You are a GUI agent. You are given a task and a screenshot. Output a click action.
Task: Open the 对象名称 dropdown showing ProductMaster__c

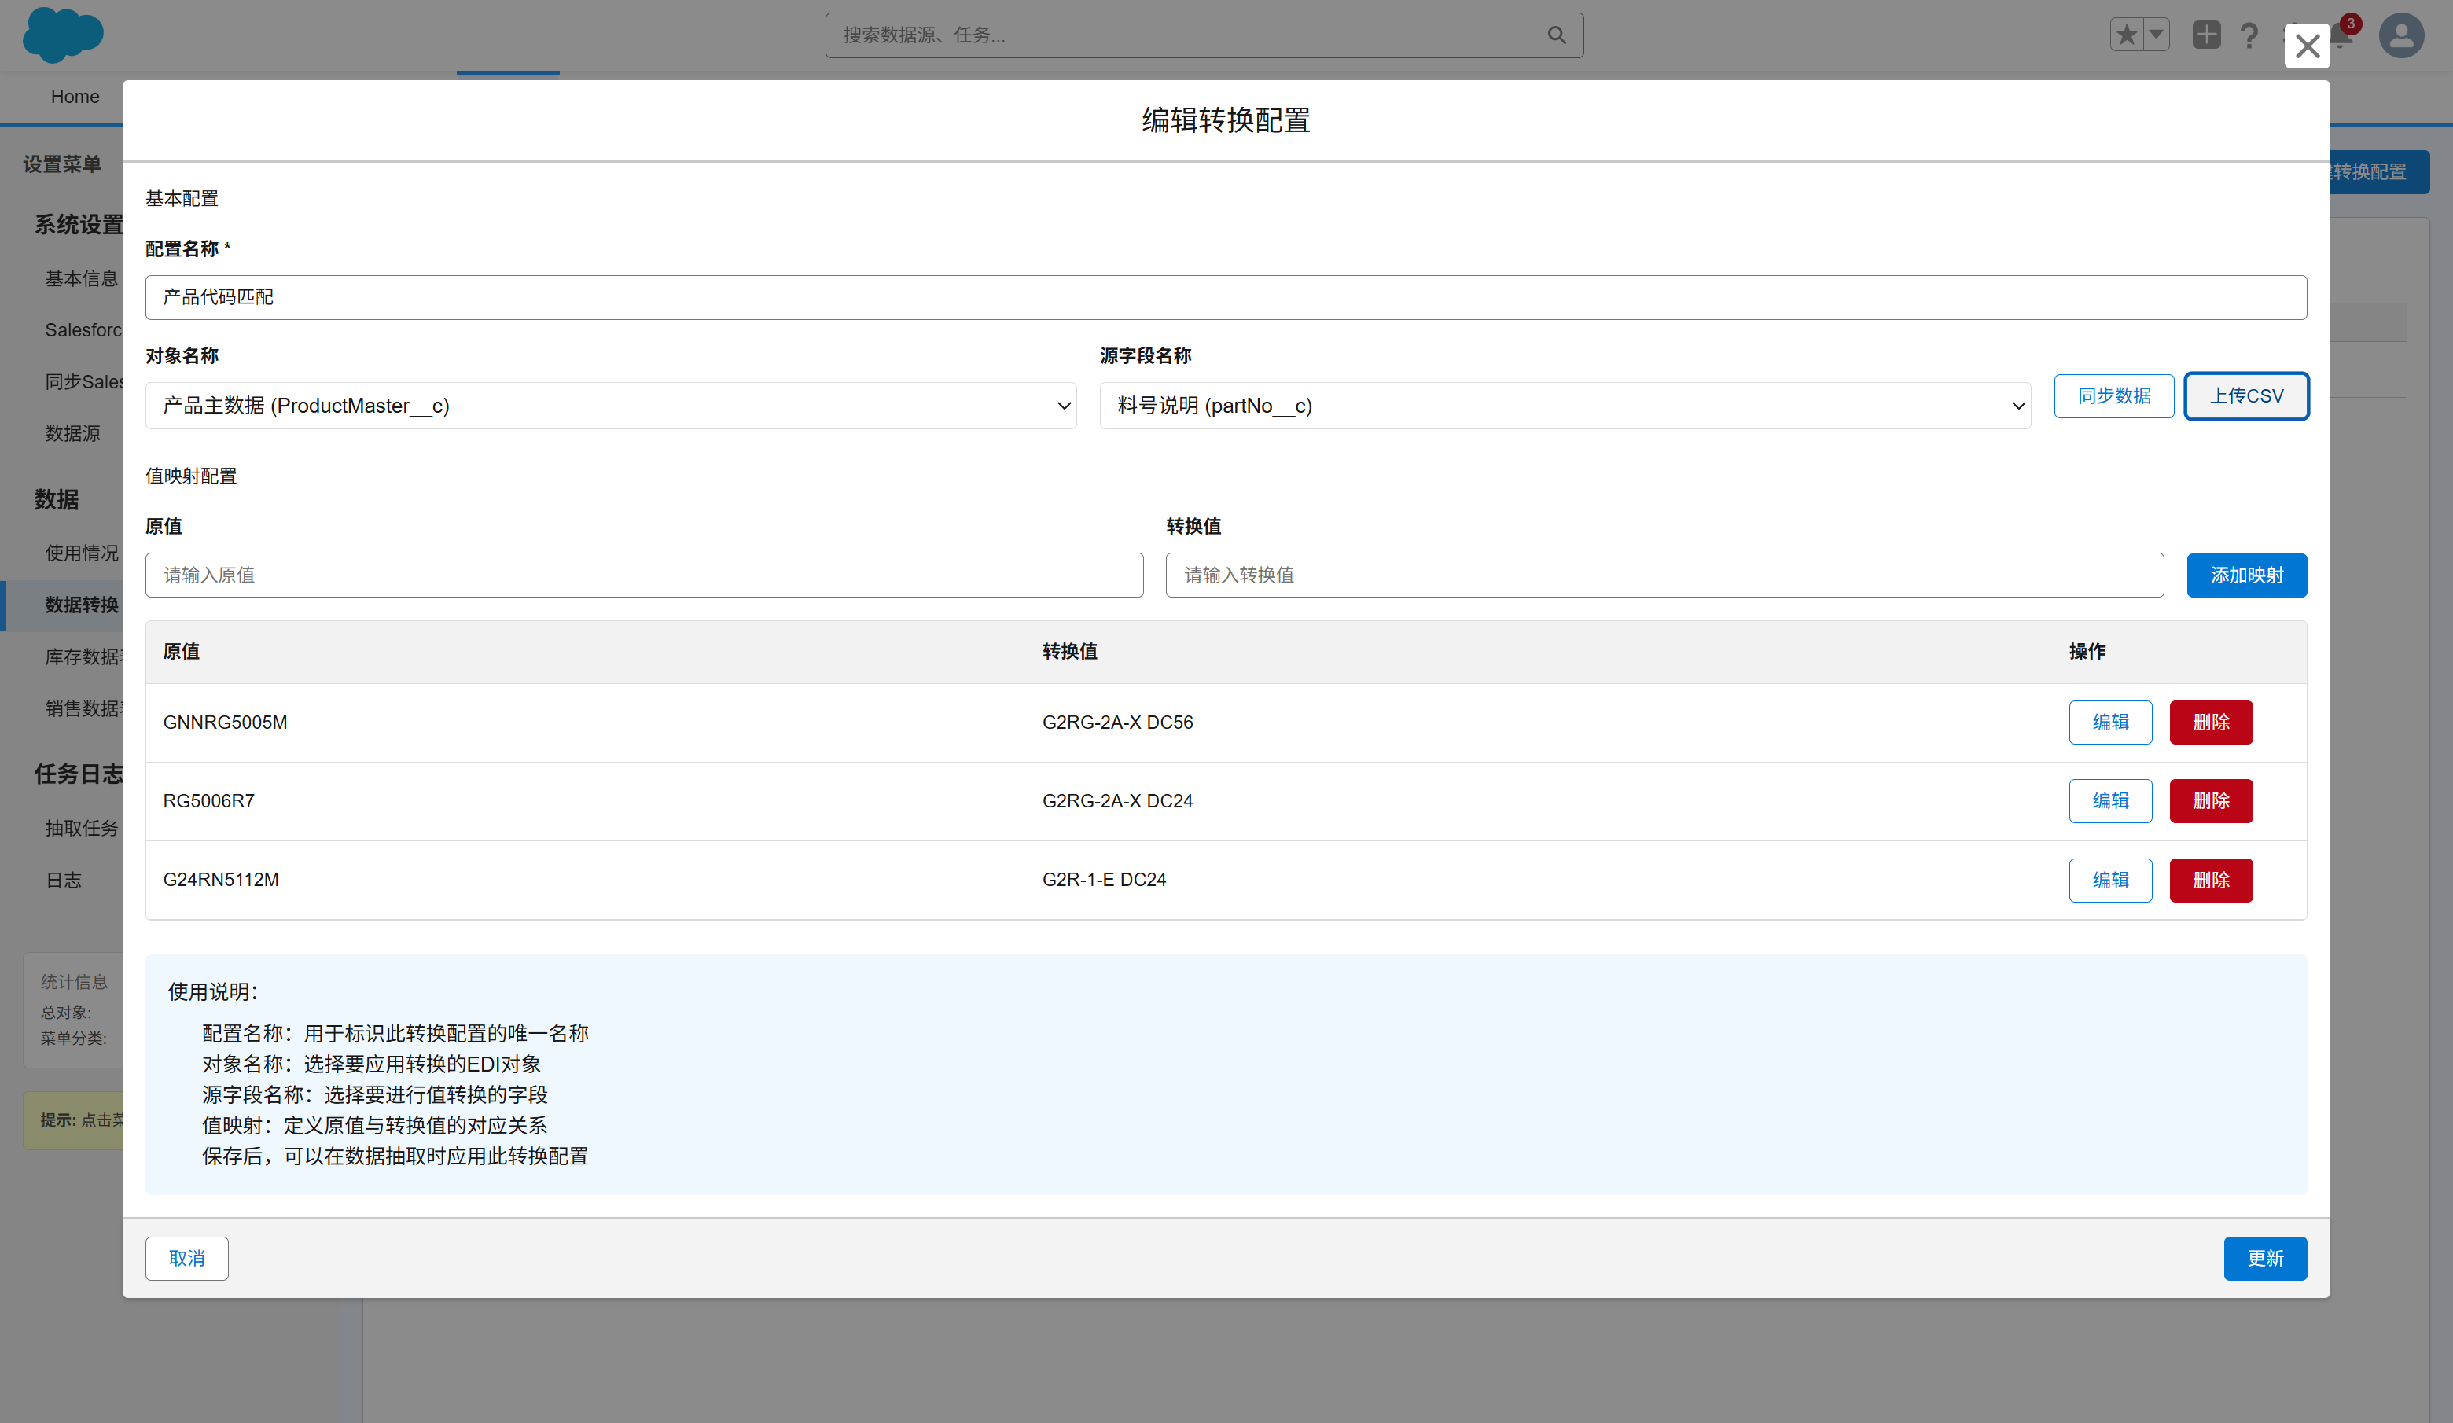point(612,405)
